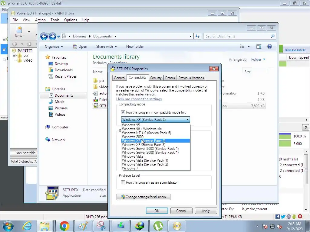Image resolution: width=310 pixels, height=232 pixels.
Task: Switch to the General tab
Action: pyautogui.click(x=119, y=78)
